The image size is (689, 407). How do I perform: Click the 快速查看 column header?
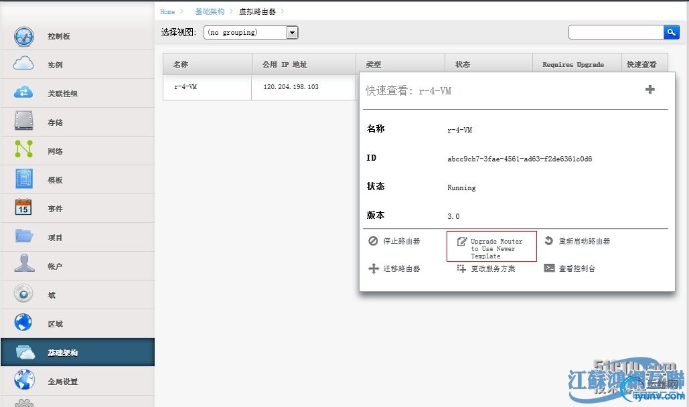645,64
